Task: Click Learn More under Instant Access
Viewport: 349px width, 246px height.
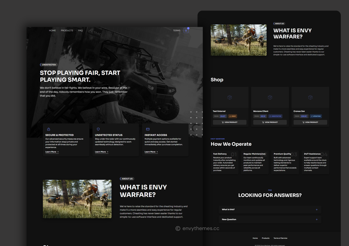Action: pos(151,152)
